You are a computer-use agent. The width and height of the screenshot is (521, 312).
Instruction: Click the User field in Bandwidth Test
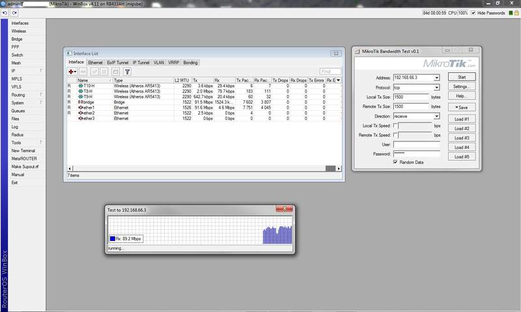pos(417,145)
